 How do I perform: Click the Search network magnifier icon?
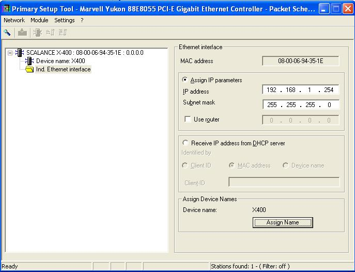tap(7, 33)
